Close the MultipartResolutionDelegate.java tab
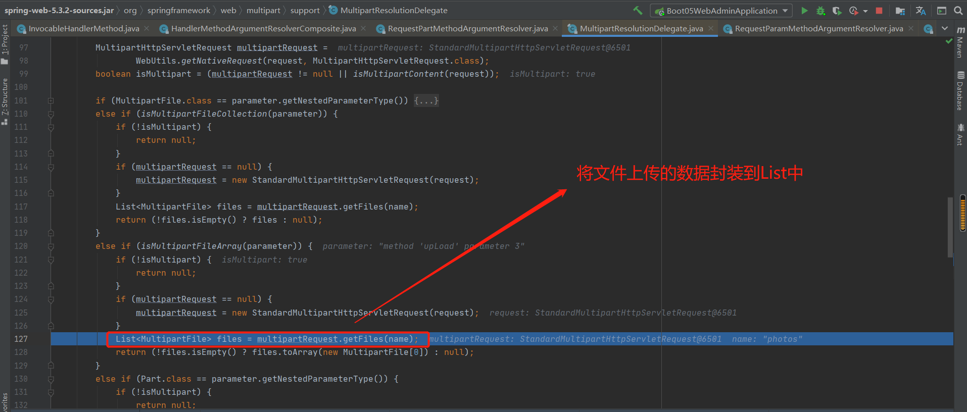967x412 pixels. [x=711, y=28]
